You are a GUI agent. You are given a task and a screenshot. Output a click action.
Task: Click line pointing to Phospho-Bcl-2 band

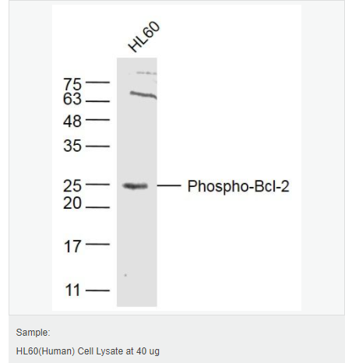coord(169,185)
